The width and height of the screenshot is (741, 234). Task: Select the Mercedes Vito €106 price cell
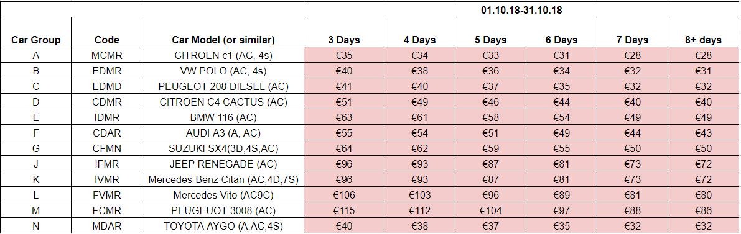click(x=344, y=196)
